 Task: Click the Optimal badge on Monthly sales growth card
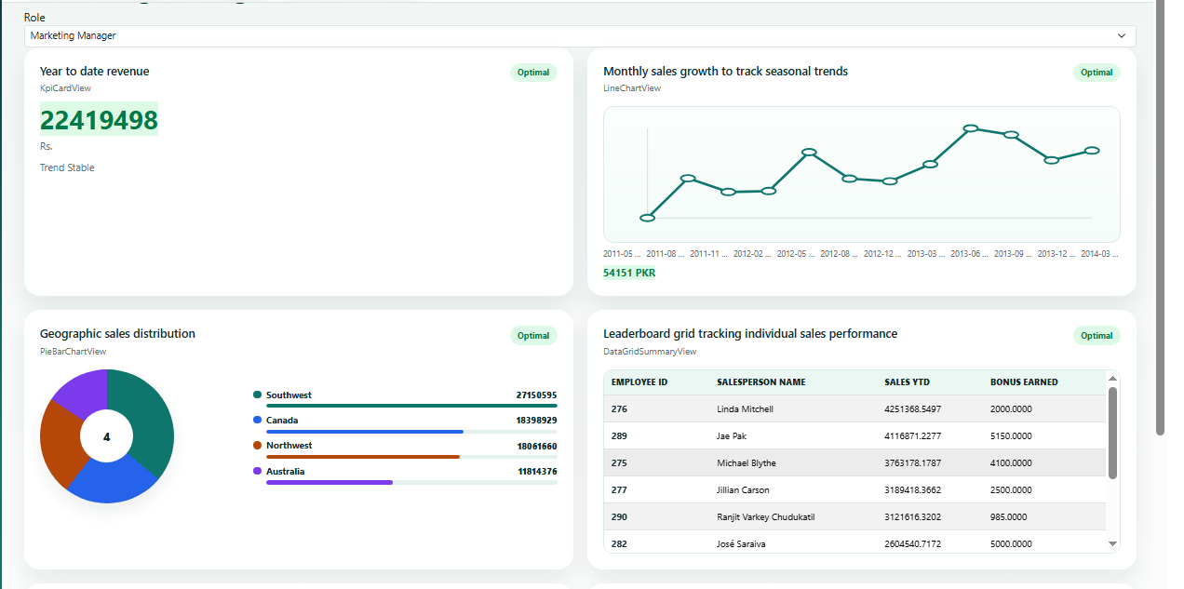[x=1097, y=73]
